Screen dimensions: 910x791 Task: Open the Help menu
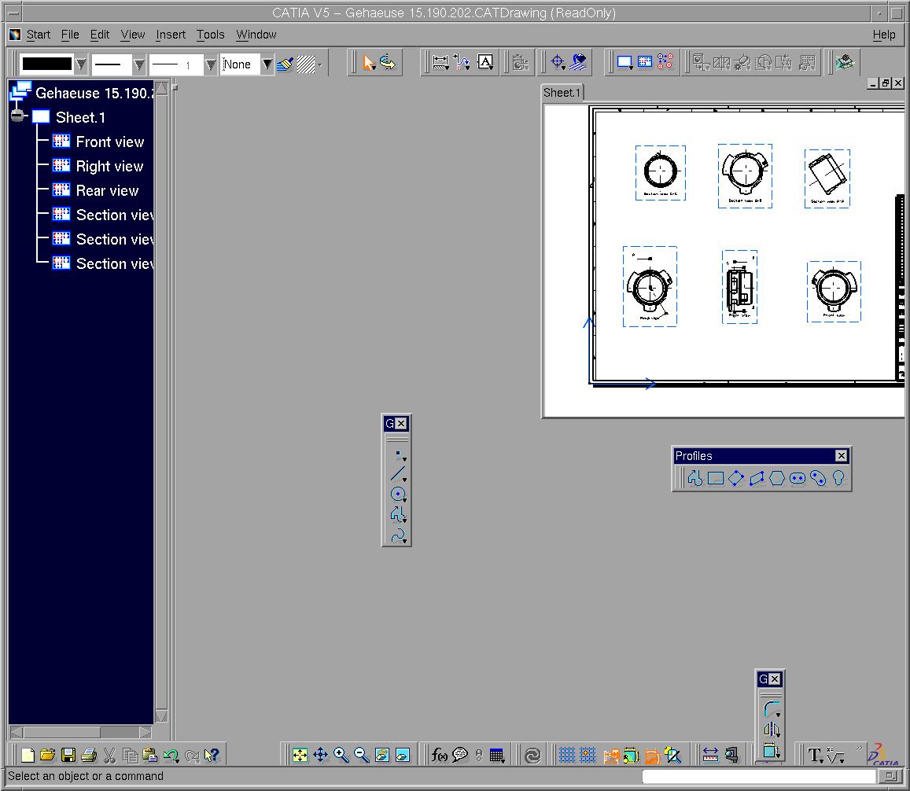coord(884,35)
